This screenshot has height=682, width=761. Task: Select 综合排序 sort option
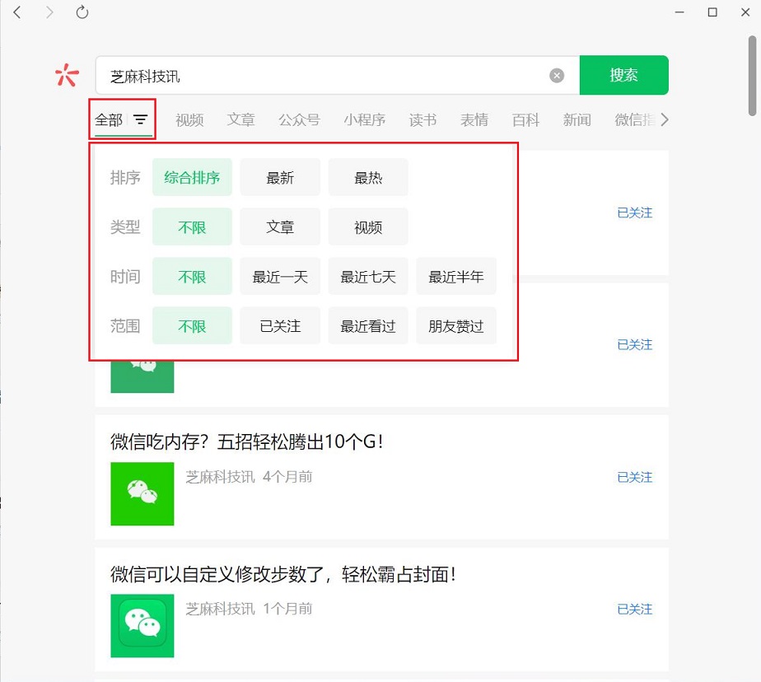click(192, 177)
